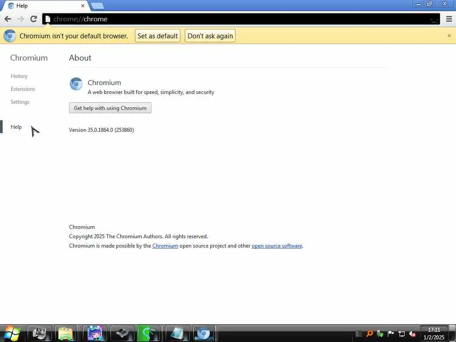The image size is (456, 342).
Task: Click the version text 35.0.1864.0 (253860)
Action: (x=102, y=130)
